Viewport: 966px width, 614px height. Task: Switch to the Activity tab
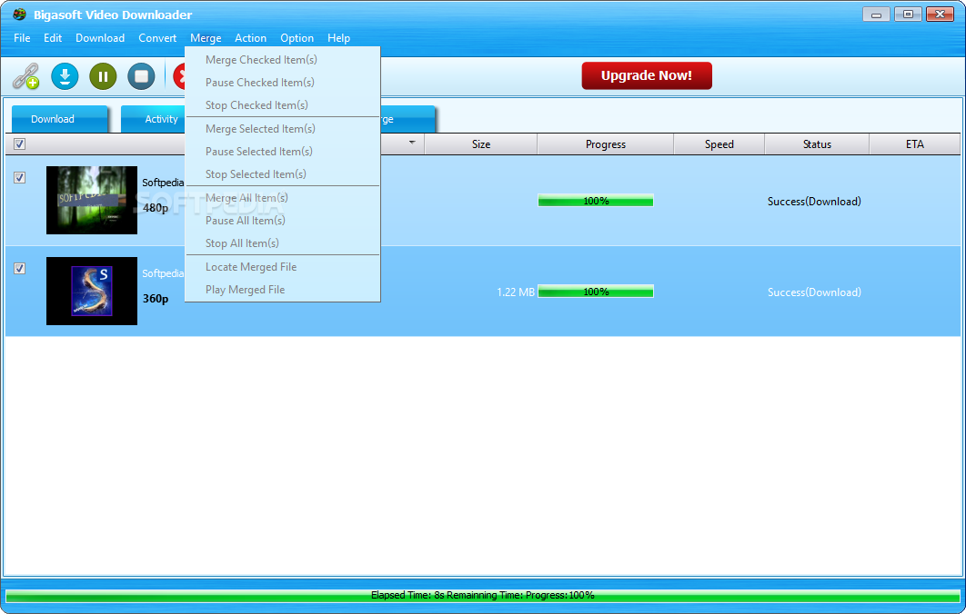click(x=154, y=119)
